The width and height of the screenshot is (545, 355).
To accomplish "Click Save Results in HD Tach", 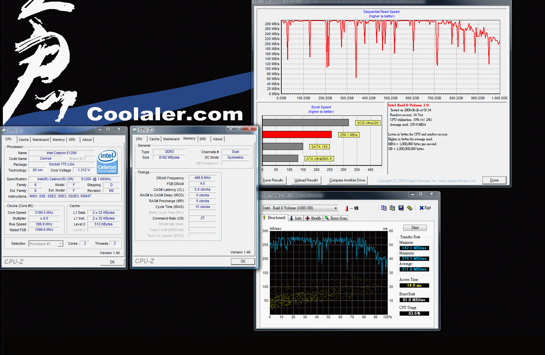I will click(x=273, y=180).
